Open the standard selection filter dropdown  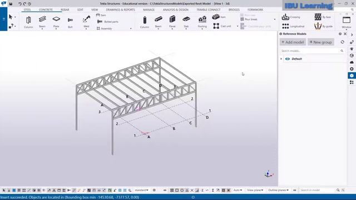coord(141,190)
